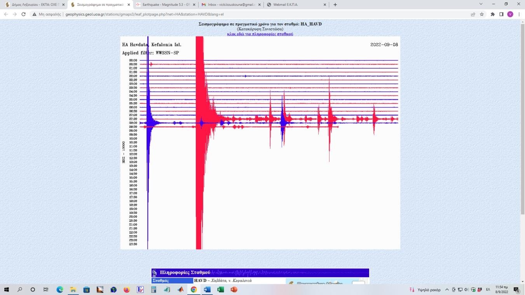Click the page's vertical scrollbar

point(522,116)
